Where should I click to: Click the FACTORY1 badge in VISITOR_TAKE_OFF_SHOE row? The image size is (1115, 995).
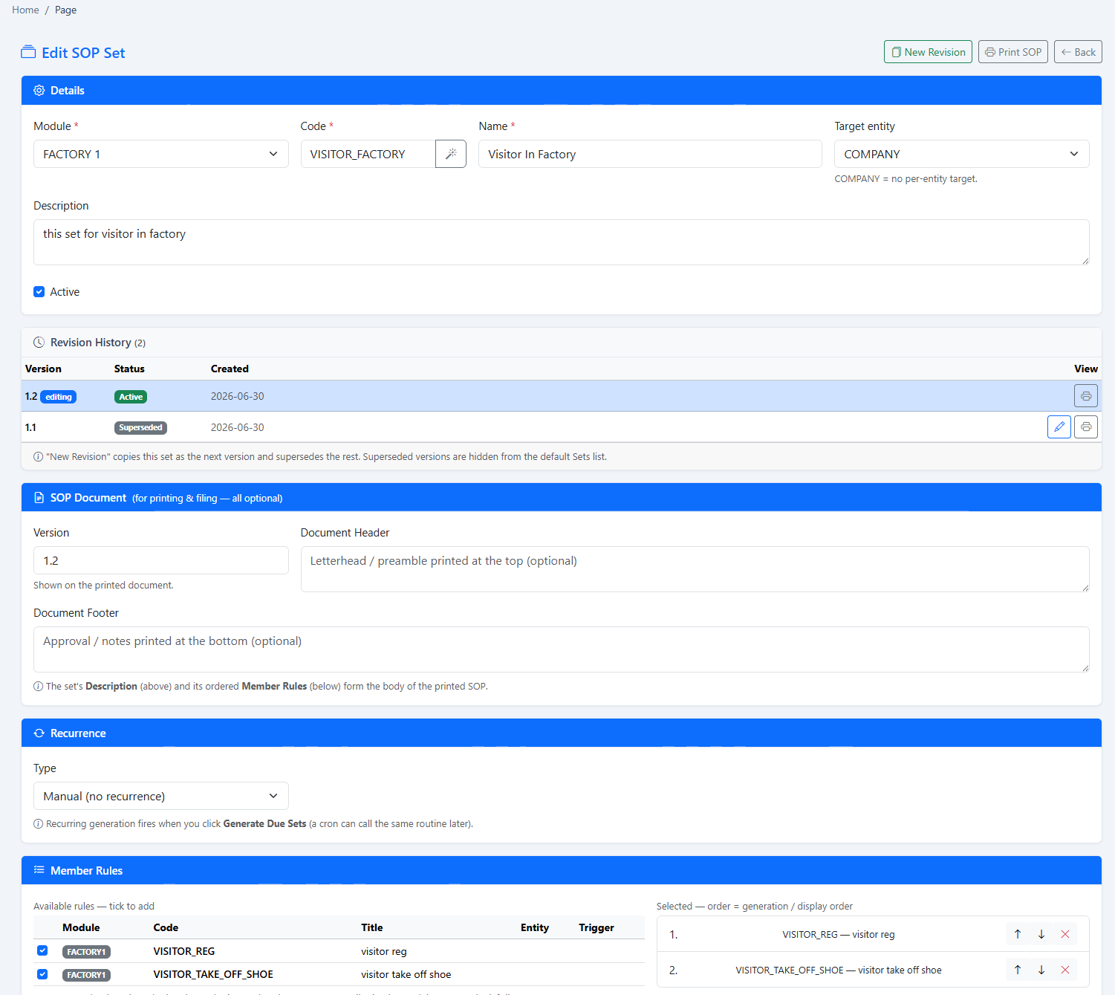click(x=86, y=974)
